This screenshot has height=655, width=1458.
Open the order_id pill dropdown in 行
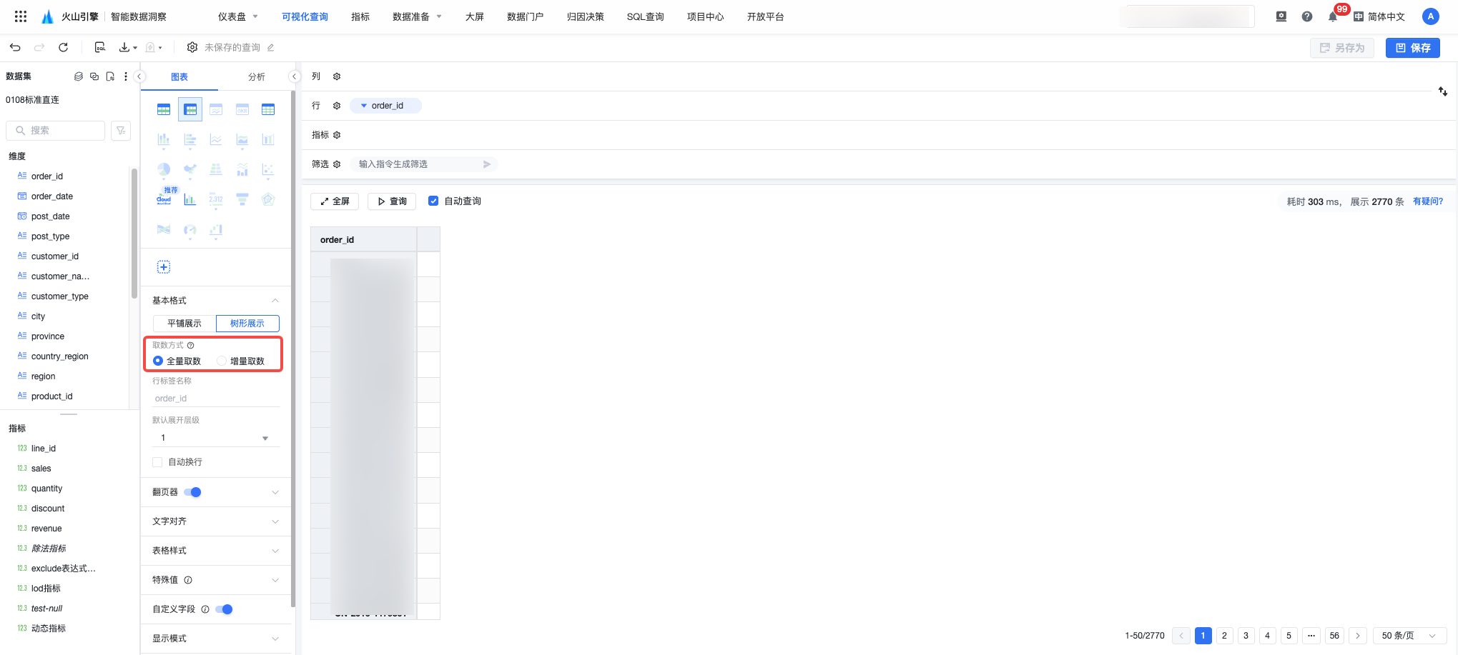click(364, 106)
